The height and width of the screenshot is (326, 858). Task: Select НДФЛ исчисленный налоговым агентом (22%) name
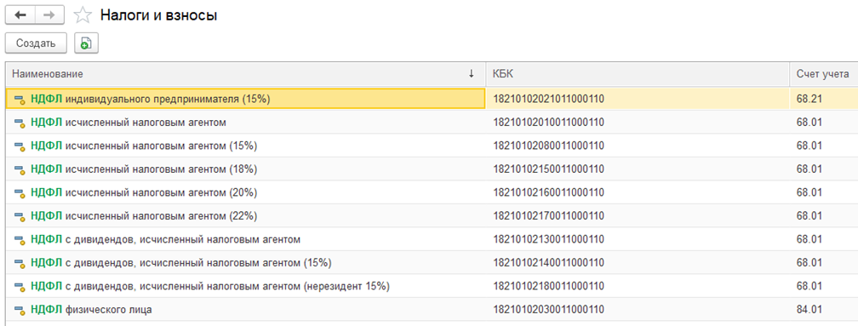tap(144, 216)
